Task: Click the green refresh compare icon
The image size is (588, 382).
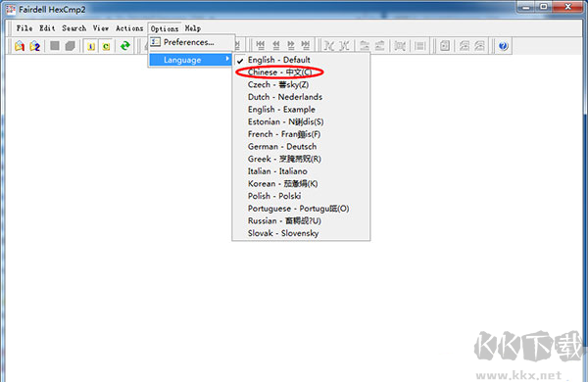Action: tap(124, 46)
